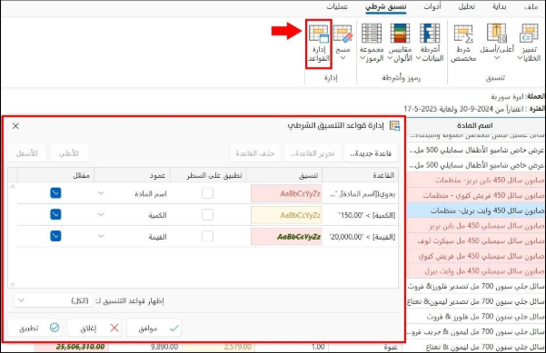Click مفعّل column header
Image resolution: width=546 pixels, height=353 pixels.
tap(55, 175)
